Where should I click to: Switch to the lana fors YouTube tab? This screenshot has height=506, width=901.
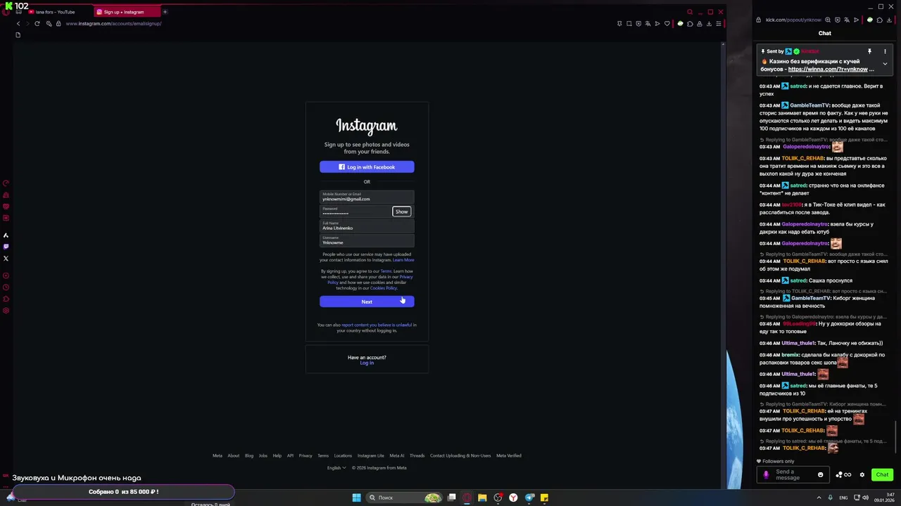click(x=55, y=12)
